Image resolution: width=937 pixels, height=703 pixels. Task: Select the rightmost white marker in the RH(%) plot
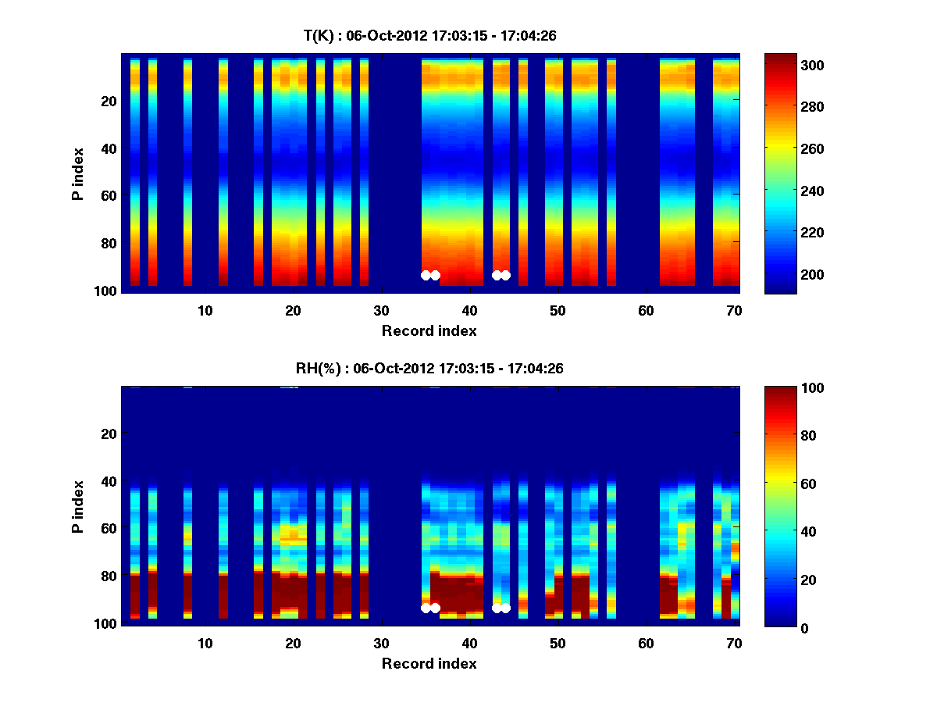click(506, 608)
